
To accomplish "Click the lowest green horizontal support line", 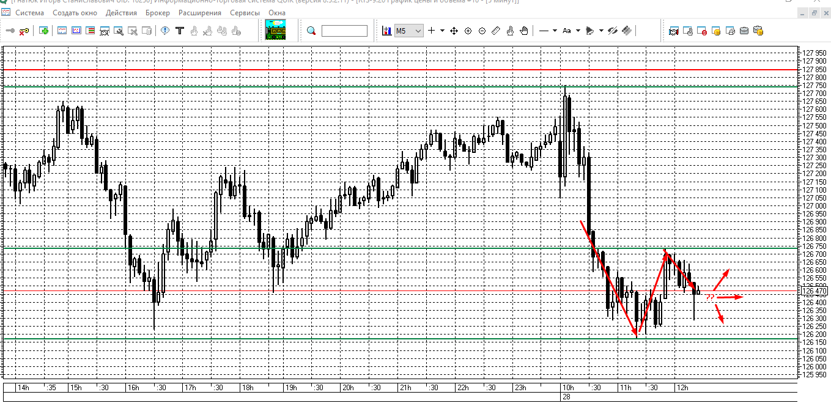I will coord(401,338).
